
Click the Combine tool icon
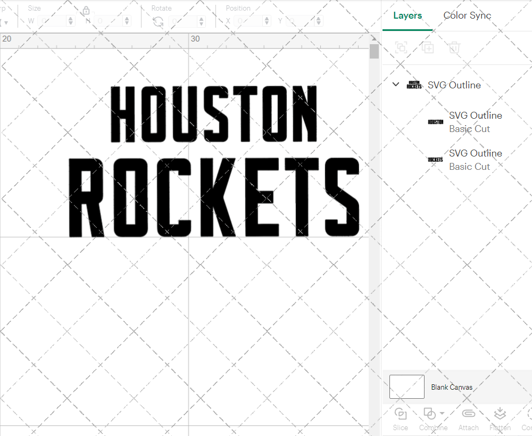tap(430, 414)
